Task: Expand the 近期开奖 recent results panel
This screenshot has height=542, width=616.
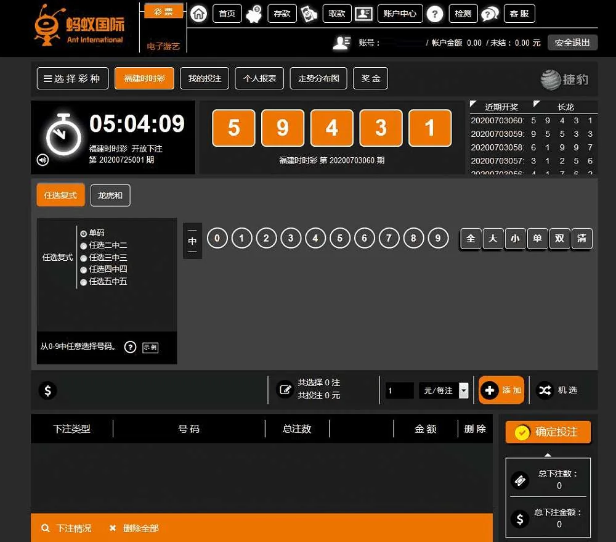Action: 501,107
